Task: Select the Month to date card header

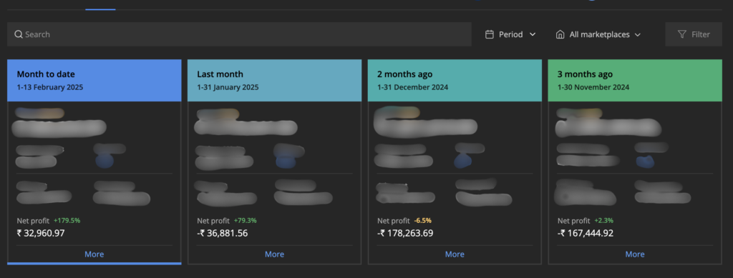Action: (94, 80)
